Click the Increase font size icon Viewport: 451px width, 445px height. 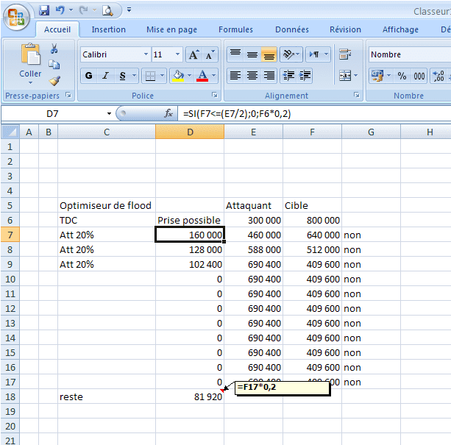193,55
